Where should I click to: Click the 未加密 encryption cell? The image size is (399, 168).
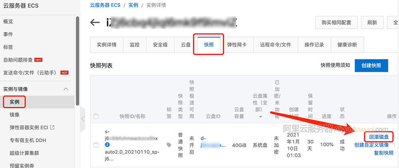point(276,145)
